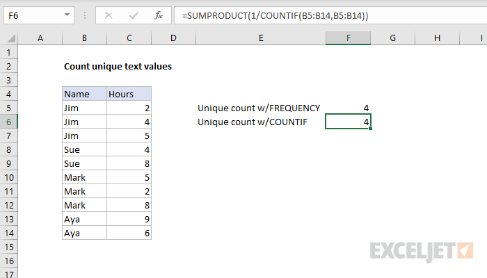Viewport: 487px width, 278px height.
Task: Select Hours value 2 in row 11
Action: pos(129,191)
